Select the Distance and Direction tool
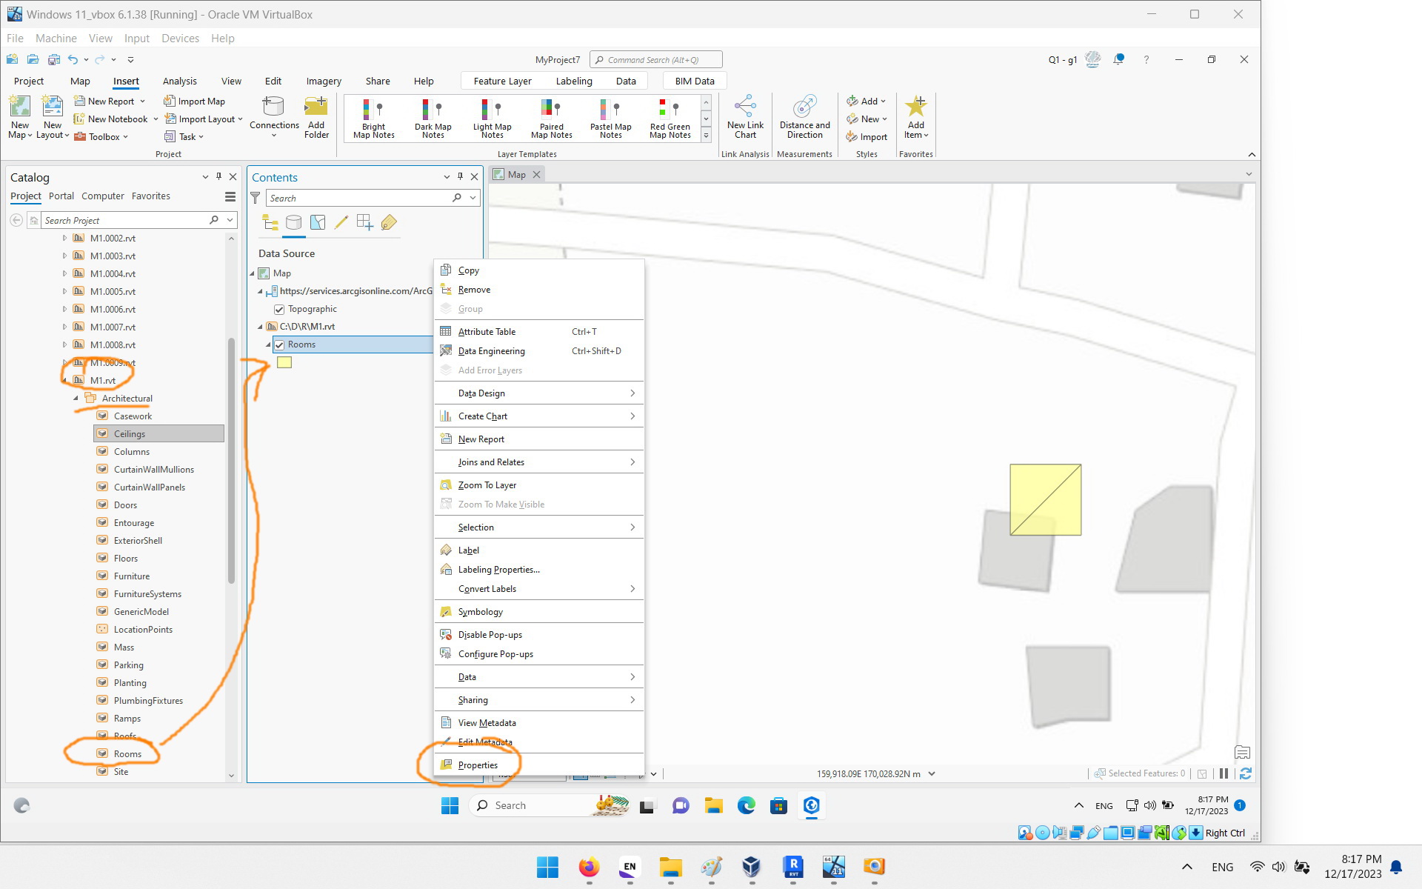This screenshot has height=889, width=1422. 804,117
